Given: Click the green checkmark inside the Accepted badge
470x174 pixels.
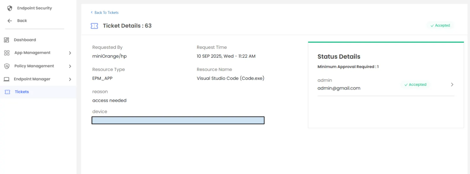Looking at the screenshot, I should point(405,85).
